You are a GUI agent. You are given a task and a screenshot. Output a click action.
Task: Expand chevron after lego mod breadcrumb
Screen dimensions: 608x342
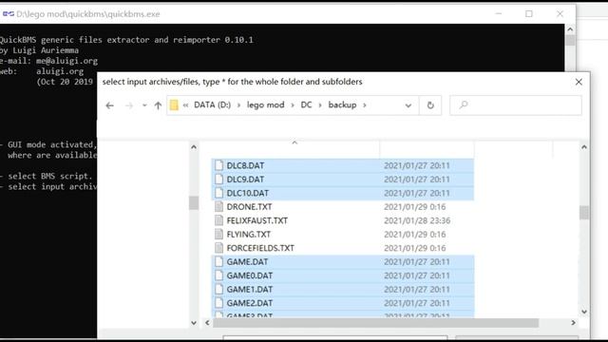pos(293,105)
